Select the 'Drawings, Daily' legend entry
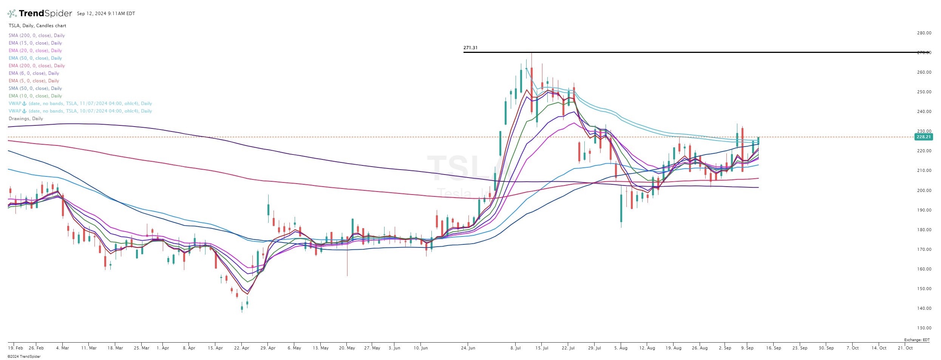Viewport: 941px width, 360px height. tap(26, 119)
